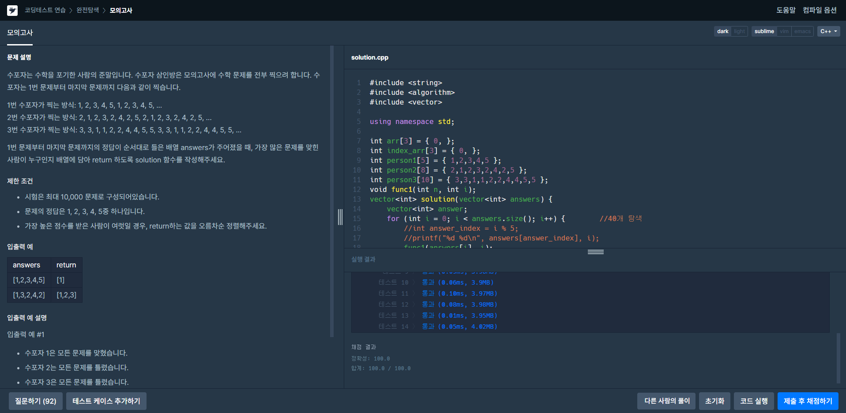Click code line 13 solution function
The width and height of the screenshot is (846, 413).
click(x=461, y=199)
